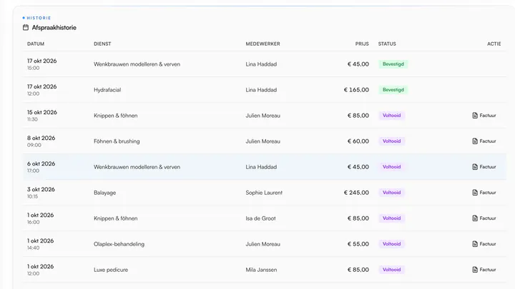
Task: Select the Balayage service text
Action: (x=104, y=193)
